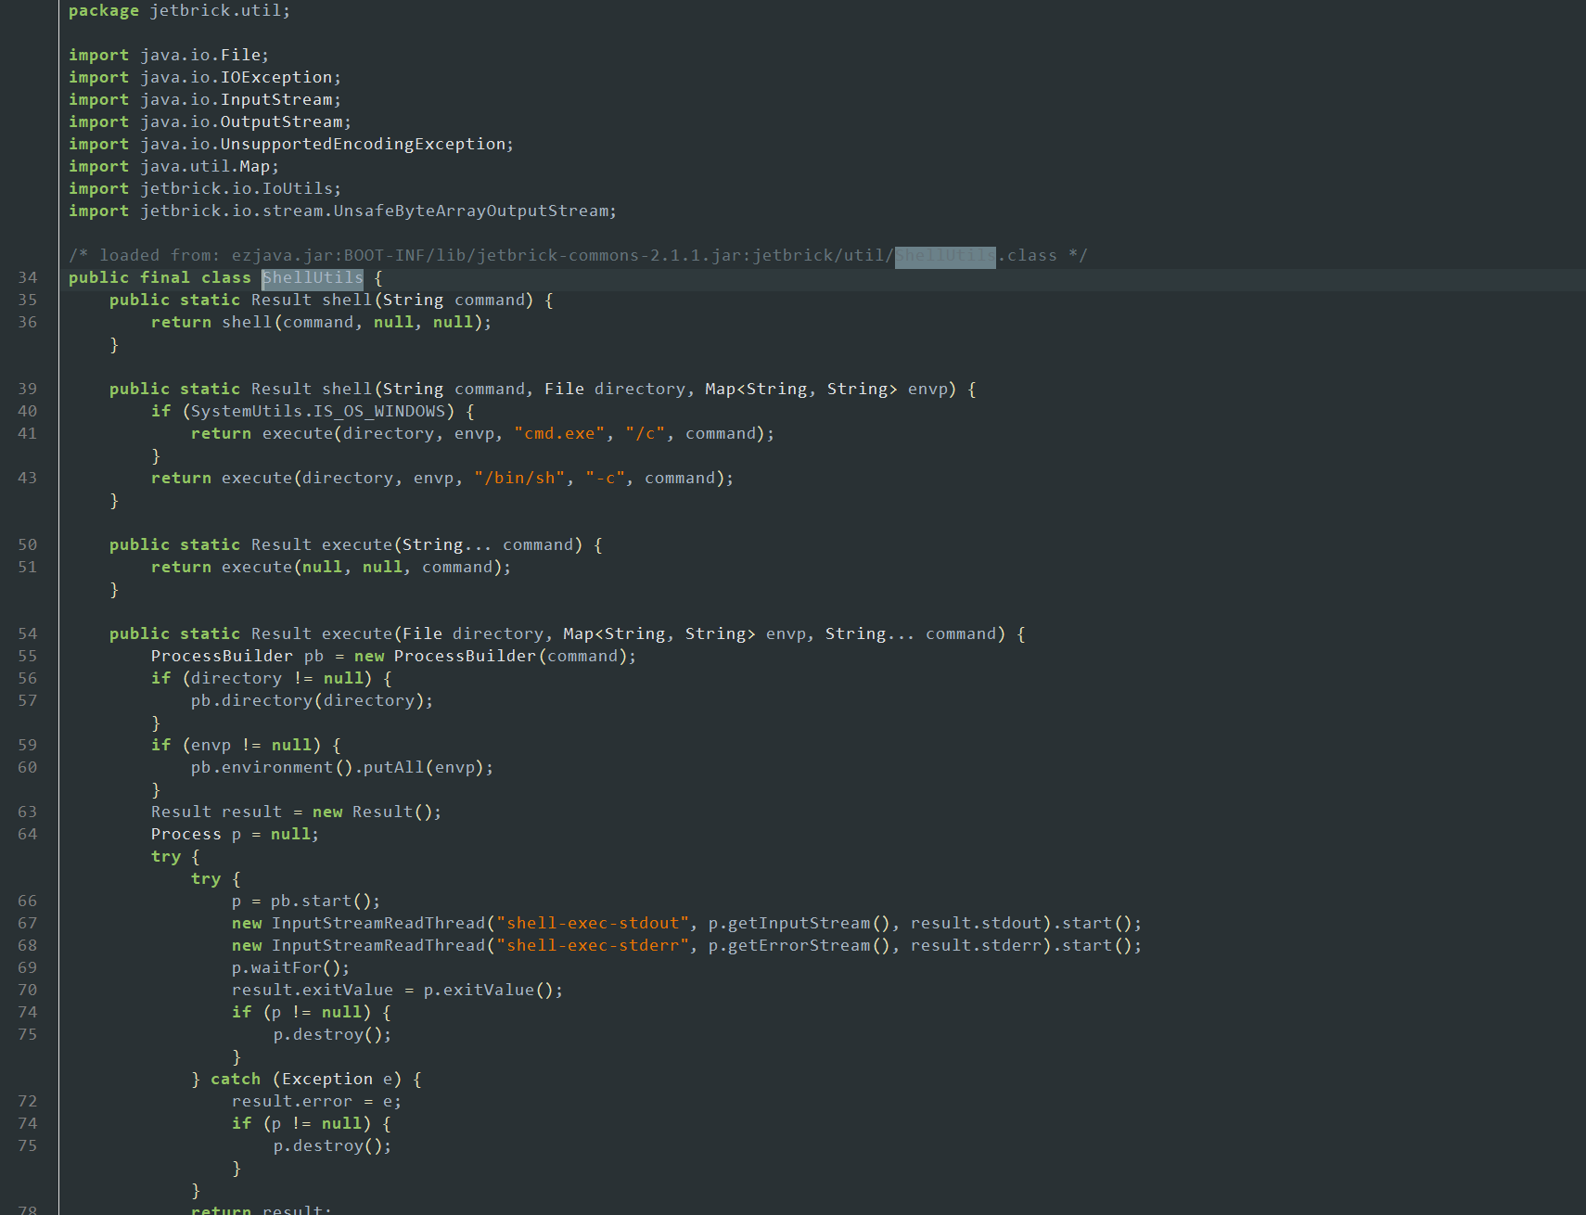The image size is (1586, 1215).
Task: Click the 'import java.io.File;' line
Action: pos(169,55)
